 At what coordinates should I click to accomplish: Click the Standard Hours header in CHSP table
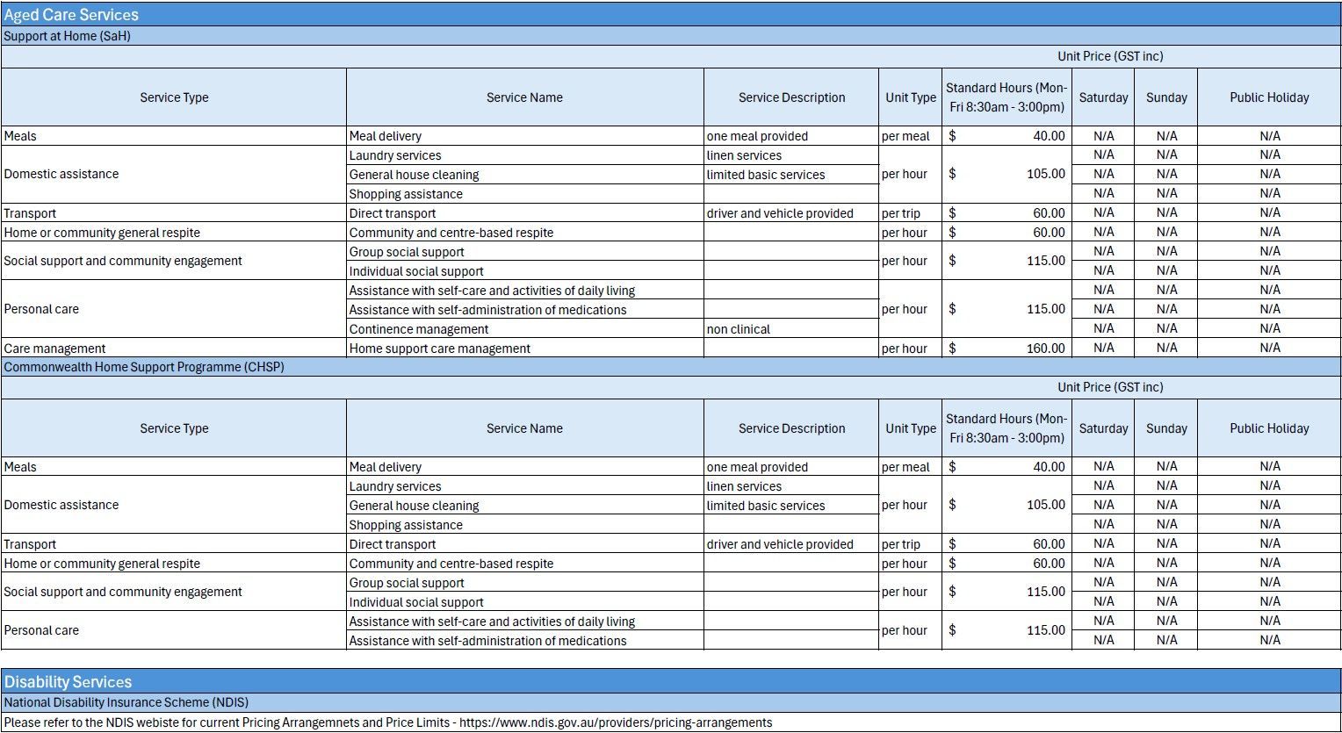(1006, 428)
